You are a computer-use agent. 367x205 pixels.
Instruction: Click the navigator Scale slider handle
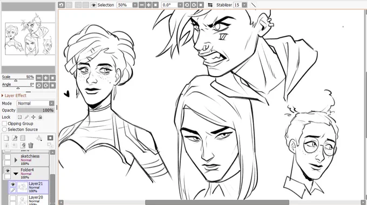[16, 80]
